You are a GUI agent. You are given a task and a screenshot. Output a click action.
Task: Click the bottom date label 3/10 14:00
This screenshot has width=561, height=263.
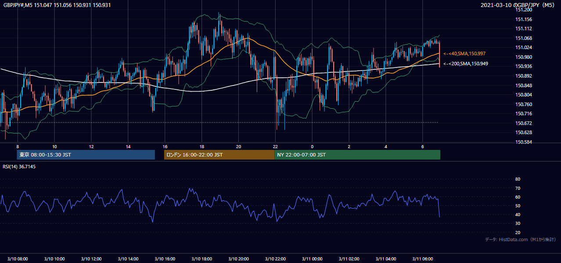128,259
